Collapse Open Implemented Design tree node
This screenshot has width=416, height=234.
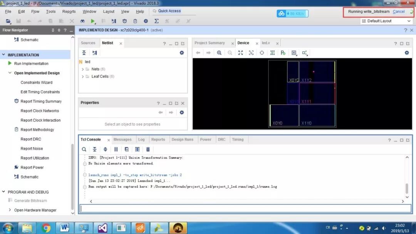(x=10, y=73)
